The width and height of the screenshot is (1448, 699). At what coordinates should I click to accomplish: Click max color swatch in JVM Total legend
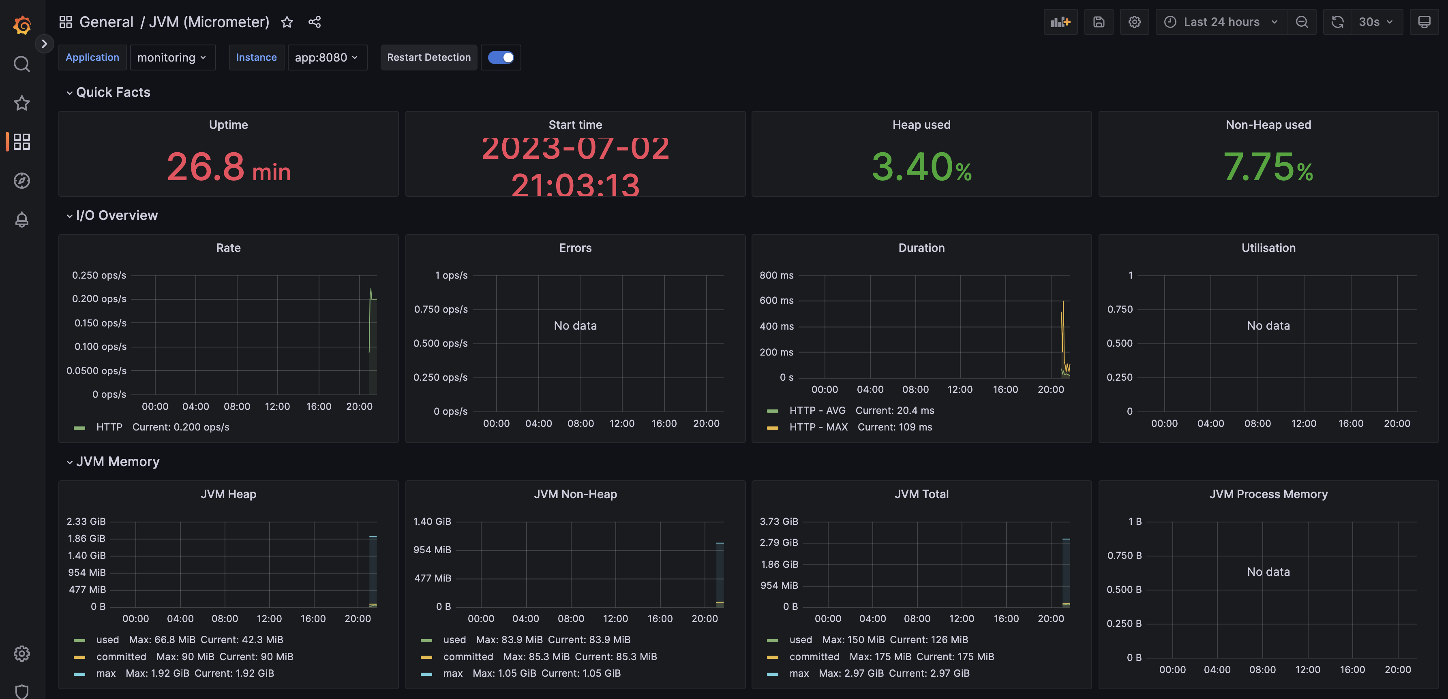[772, 673]
